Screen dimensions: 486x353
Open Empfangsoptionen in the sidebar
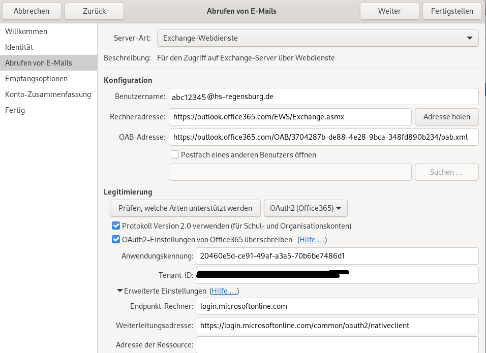(x=36, y=79)
